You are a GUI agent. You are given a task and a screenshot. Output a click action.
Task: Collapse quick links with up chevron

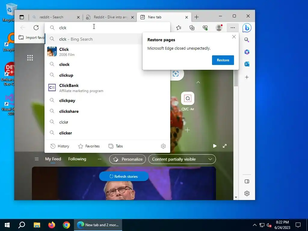(198, 82)
